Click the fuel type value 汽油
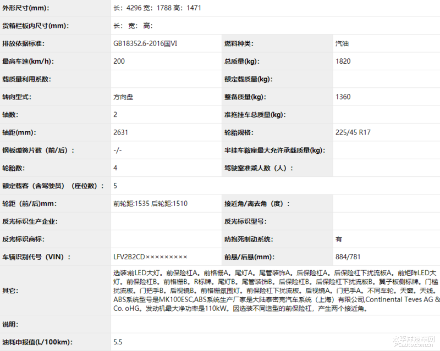The height and width of the screenshot is (351, 440). (x=342, y=44)
